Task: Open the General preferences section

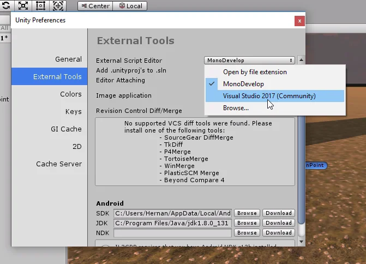Action: coord(49,59)
